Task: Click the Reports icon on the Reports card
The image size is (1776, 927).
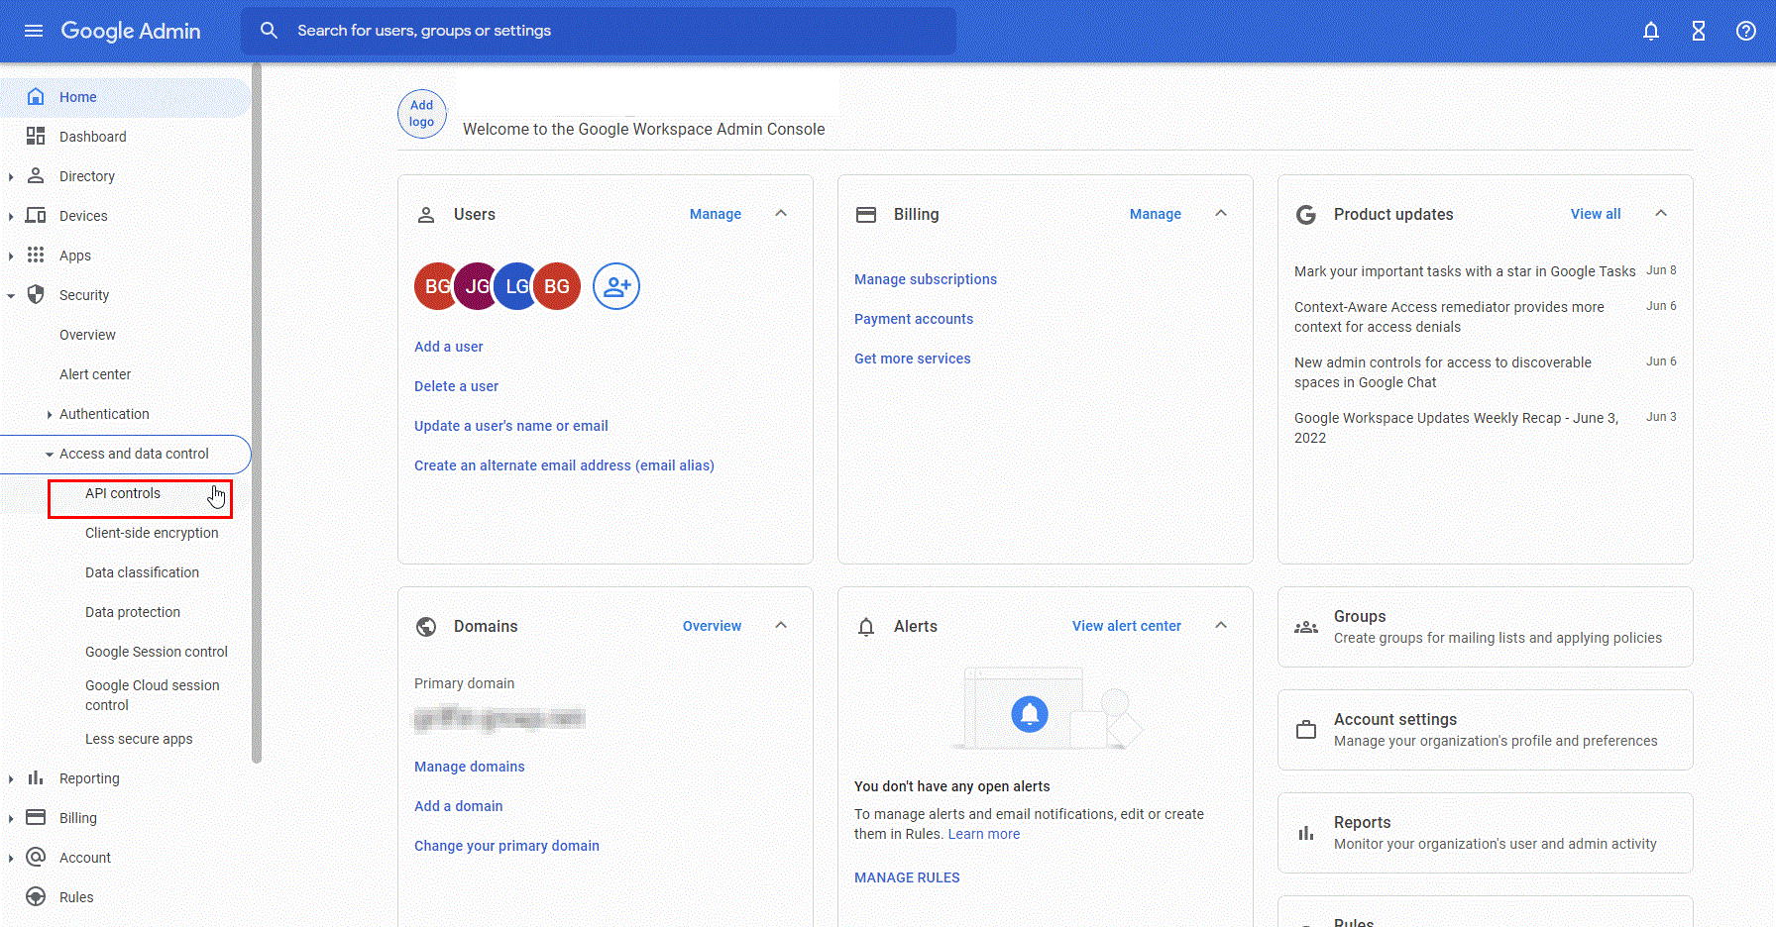Action: [x=1306, y=833]
